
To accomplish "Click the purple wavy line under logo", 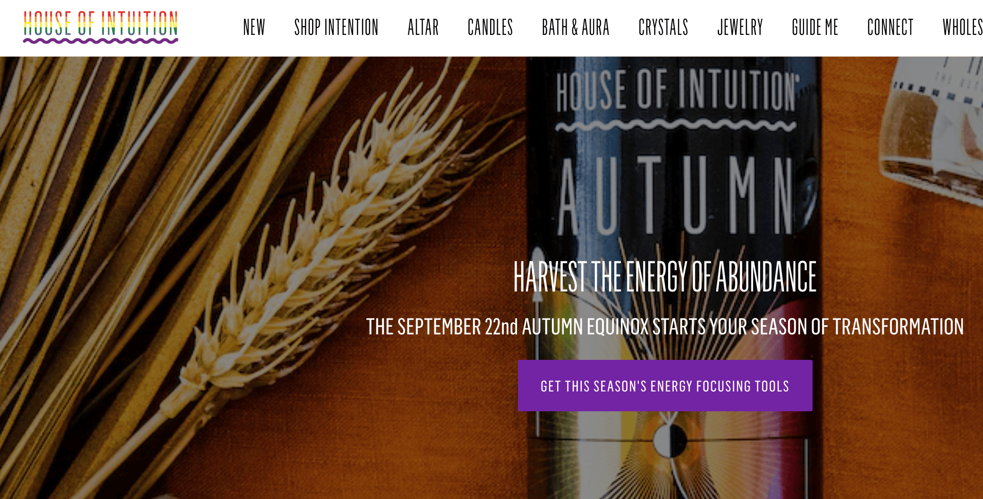I will (101, 41).
